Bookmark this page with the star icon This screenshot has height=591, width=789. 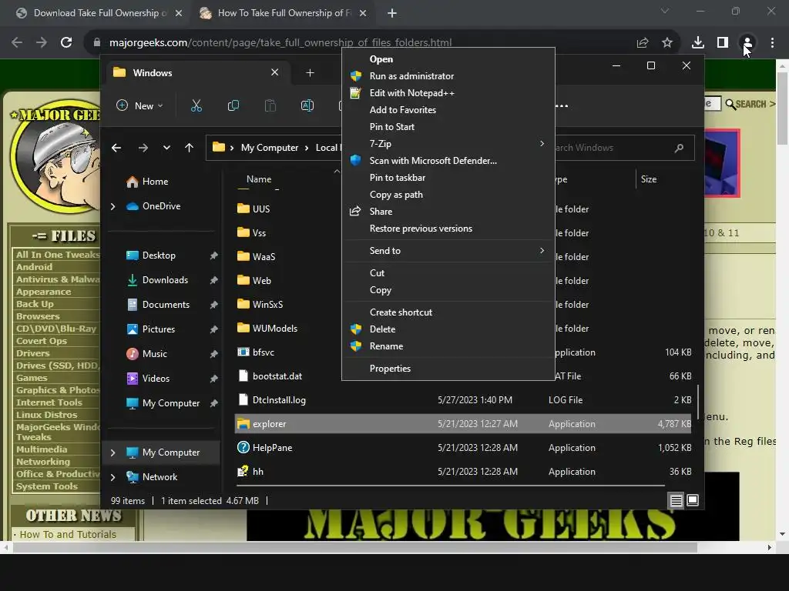coord(667,43)
